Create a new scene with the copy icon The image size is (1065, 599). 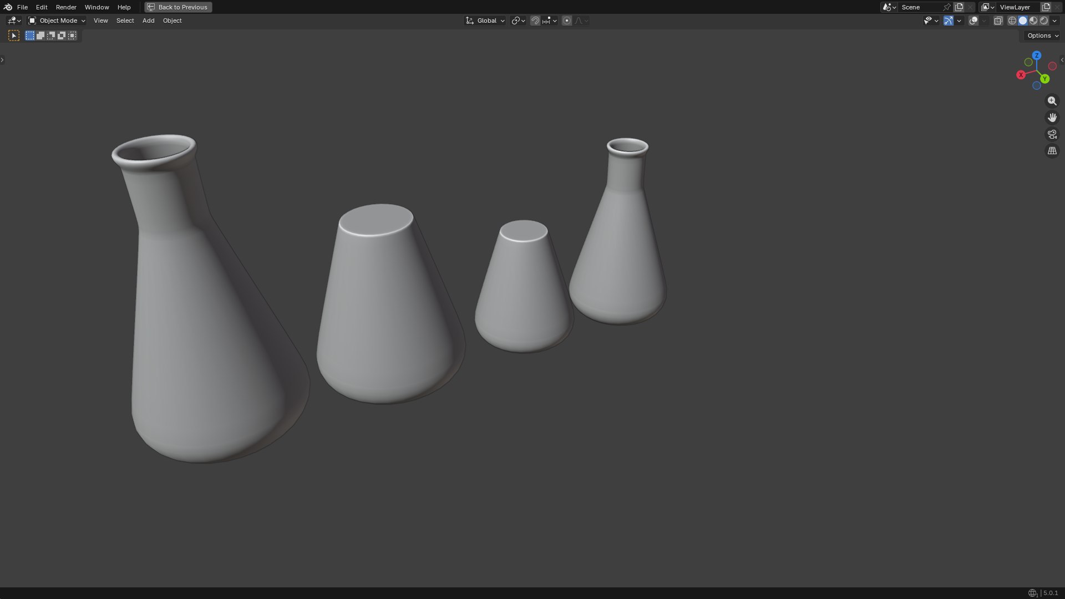[x=959, y=7]
